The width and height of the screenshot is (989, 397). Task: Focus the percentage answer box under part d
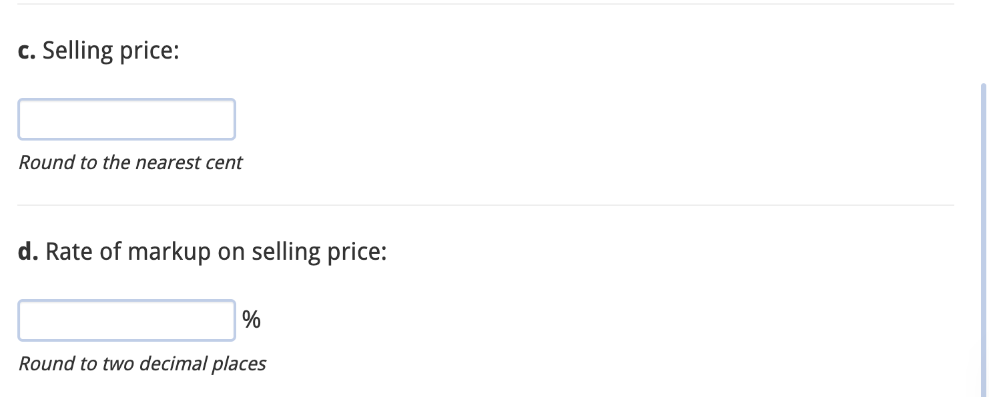(x=127, y=320)
